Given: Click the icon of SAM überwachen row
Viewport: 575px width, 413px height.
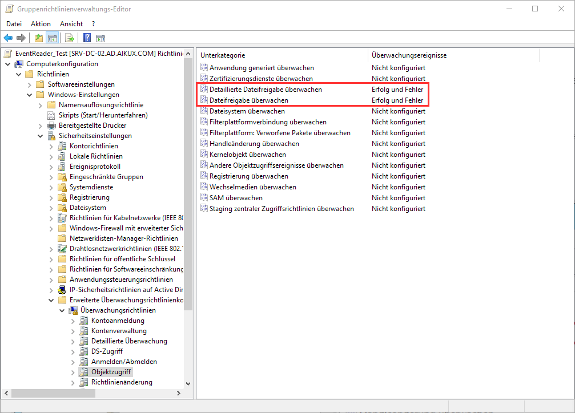Looking at the screenshot, I should (x=204, y=197).
